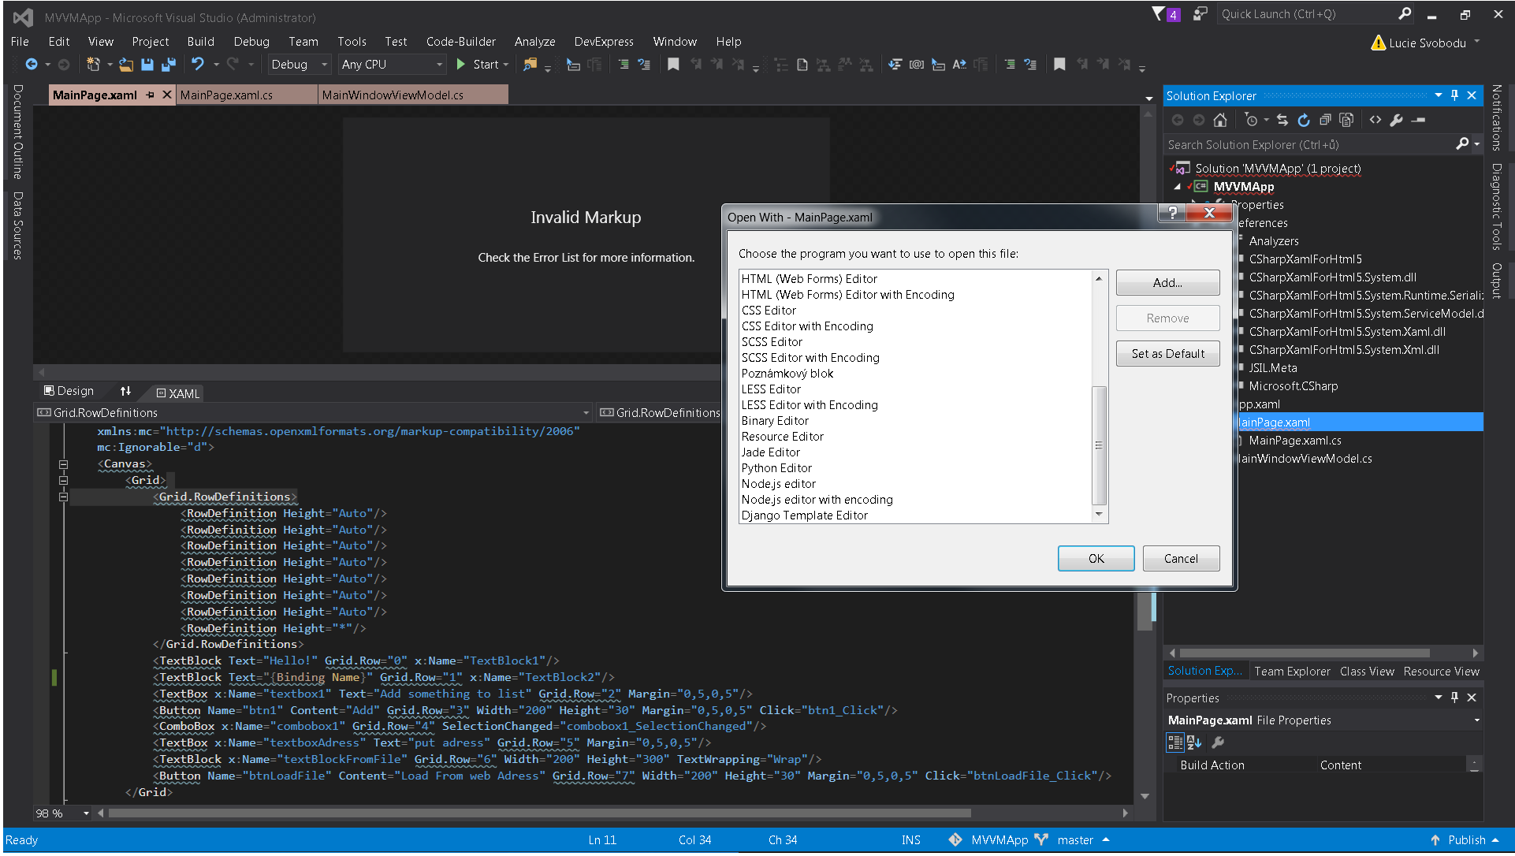Switch to MainPage.xaml.cs tab

[246, 95]
